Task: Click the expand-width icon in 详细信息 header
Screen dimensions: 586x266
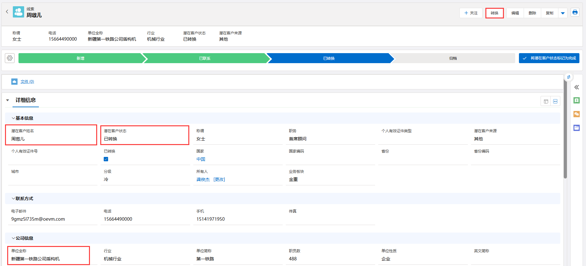Action: tap(555, 101)
